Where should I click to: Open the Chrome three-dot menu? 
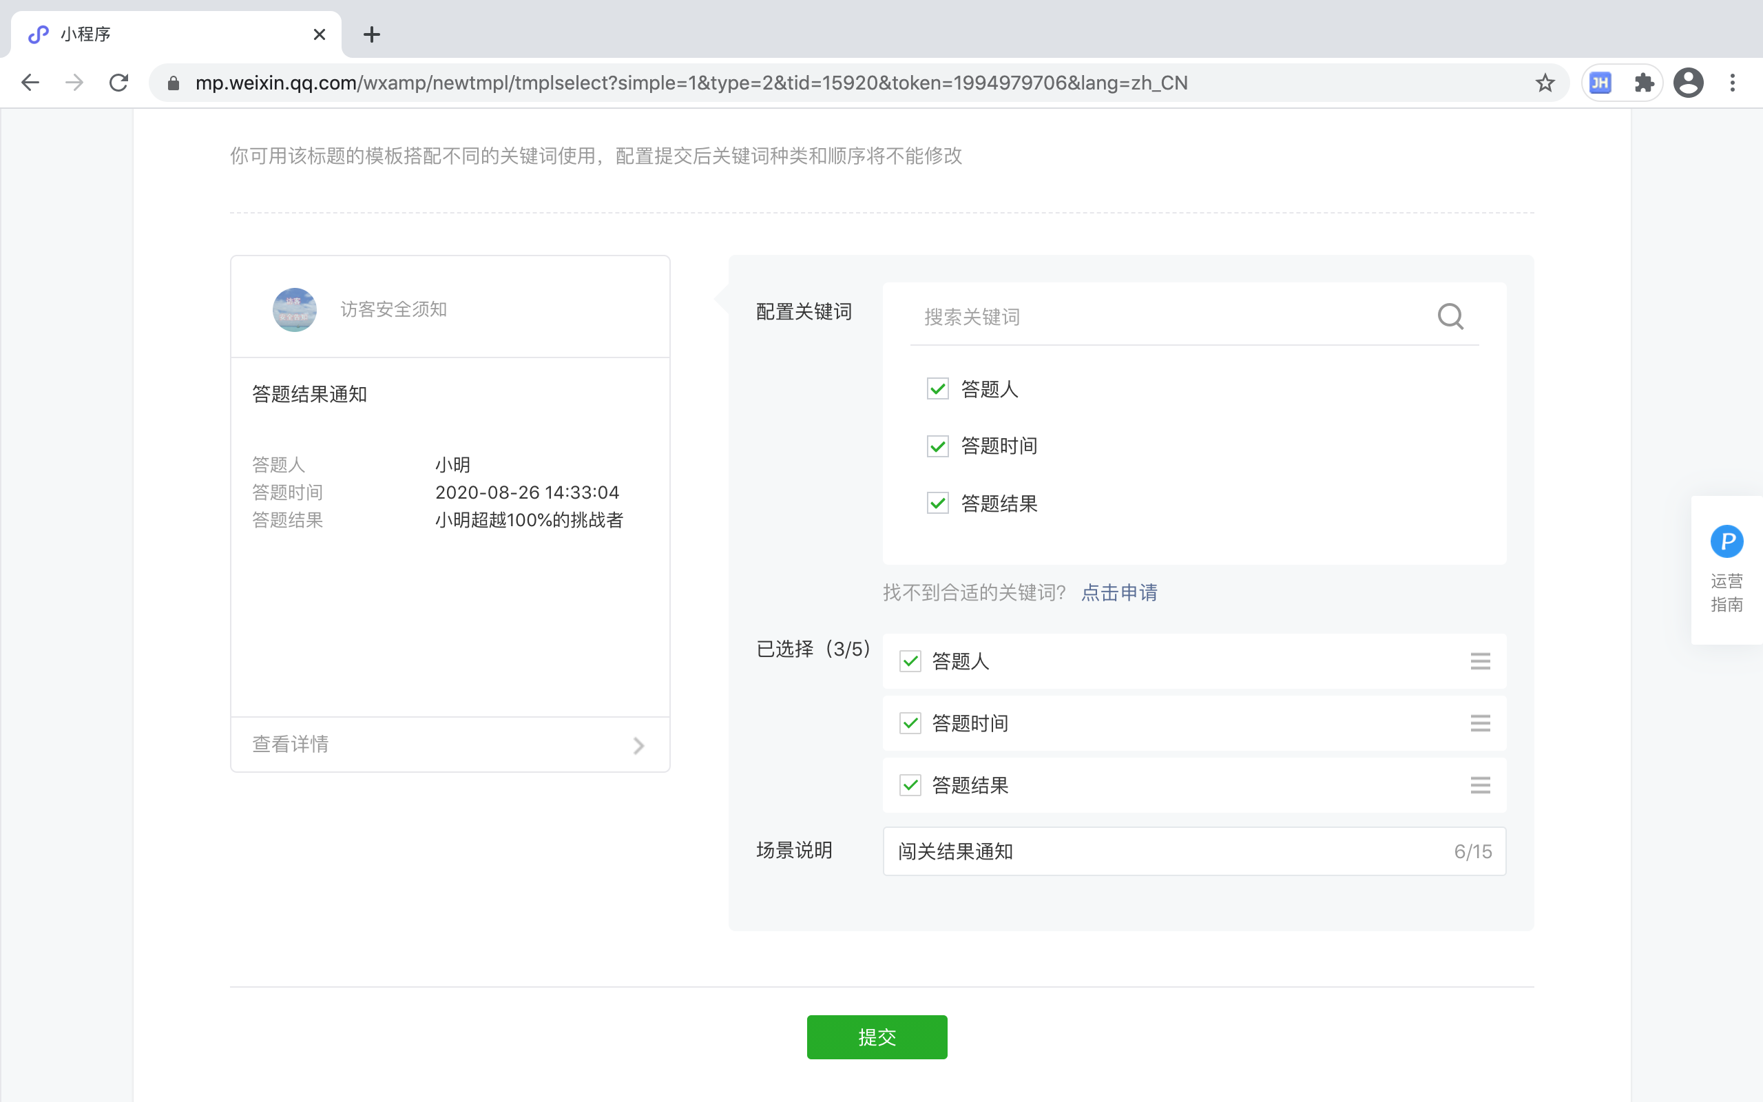1733,83
